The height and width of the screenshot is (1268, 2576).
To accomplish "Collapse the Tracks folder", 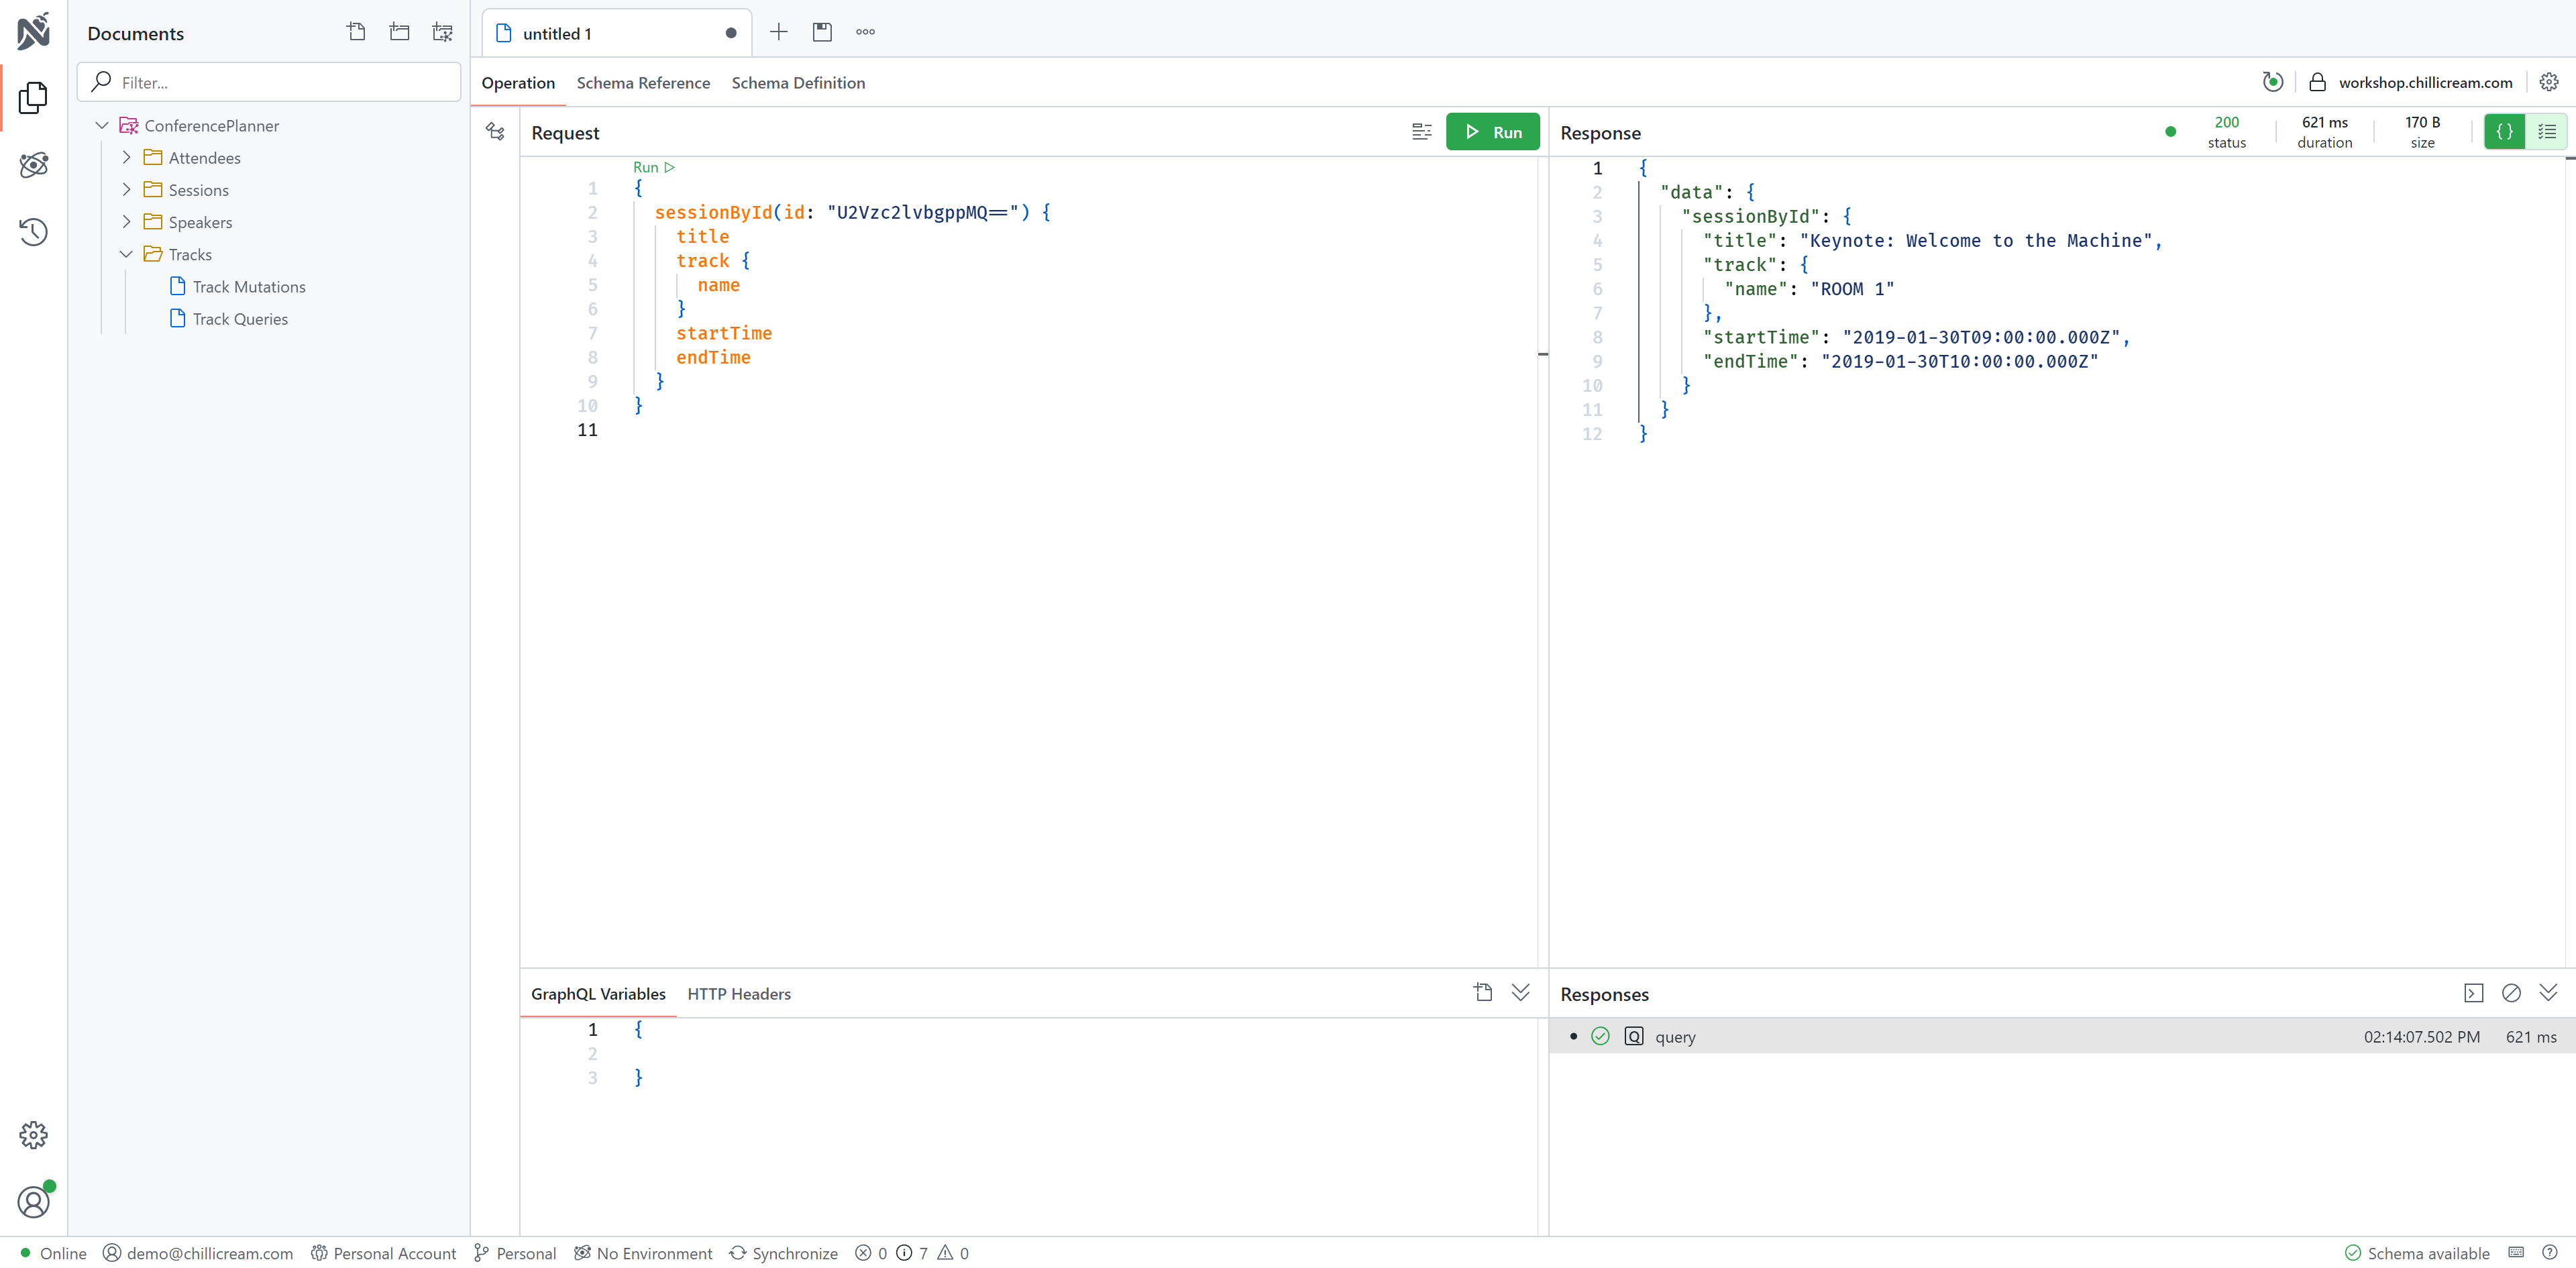I will 126,255.
